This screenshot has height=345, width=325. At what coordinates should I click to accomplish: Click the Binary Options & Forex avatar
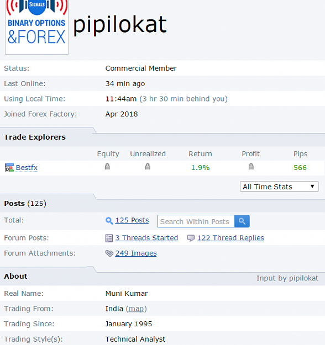(x=37, y=27)
